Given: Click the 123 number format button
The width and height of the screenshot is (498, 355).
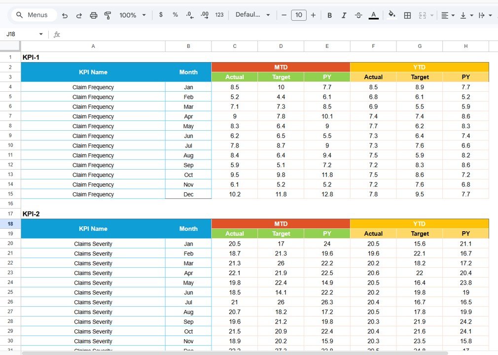Looking at the screenshot, I should coord(219,15).
